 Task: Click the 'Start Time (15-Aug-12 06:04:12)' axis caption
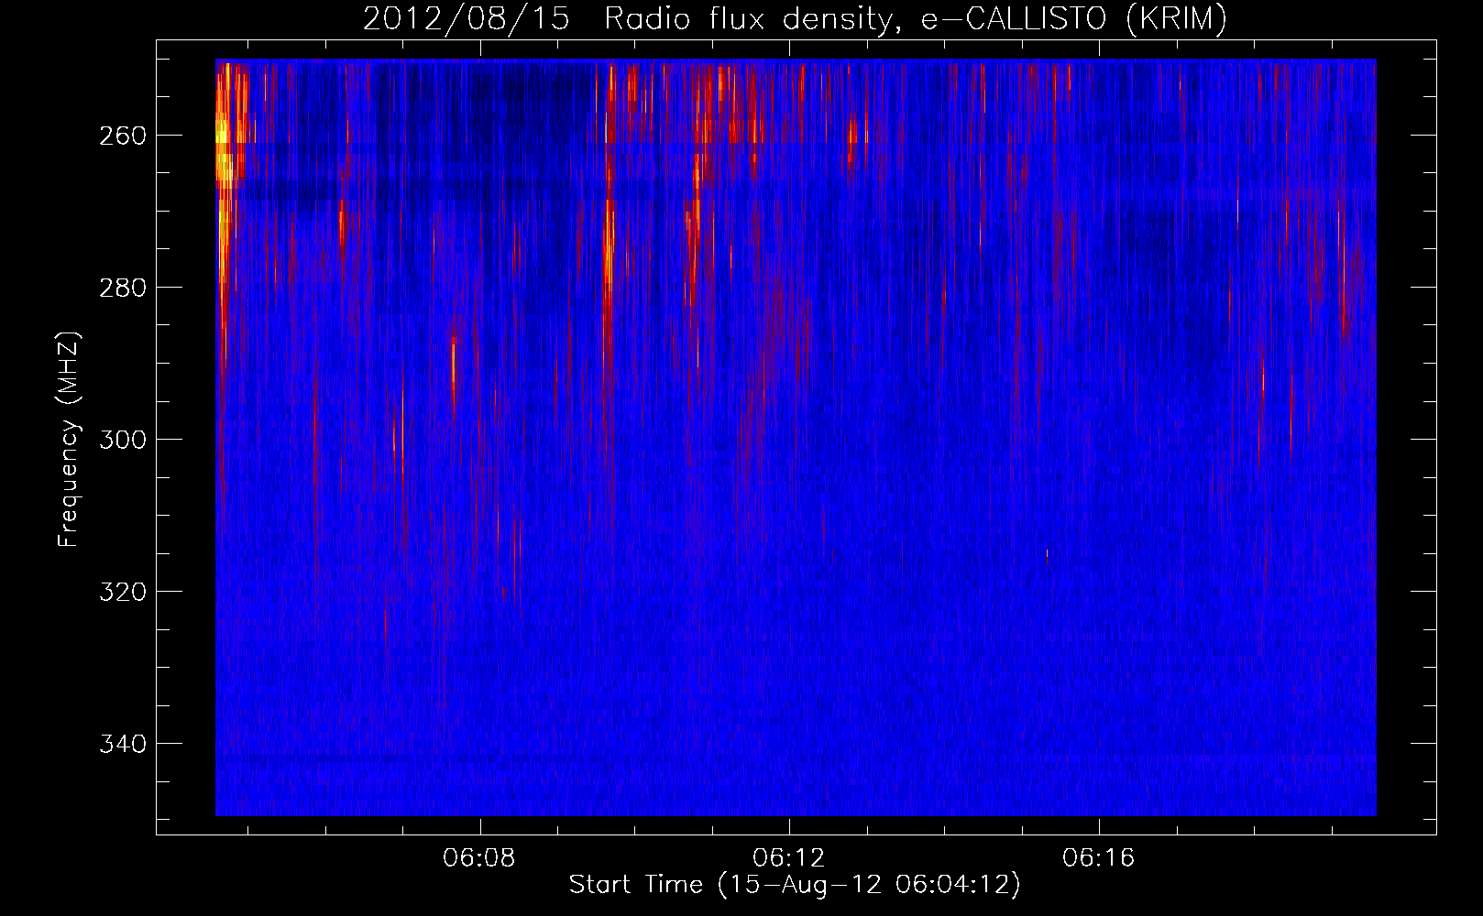[795, 885]
